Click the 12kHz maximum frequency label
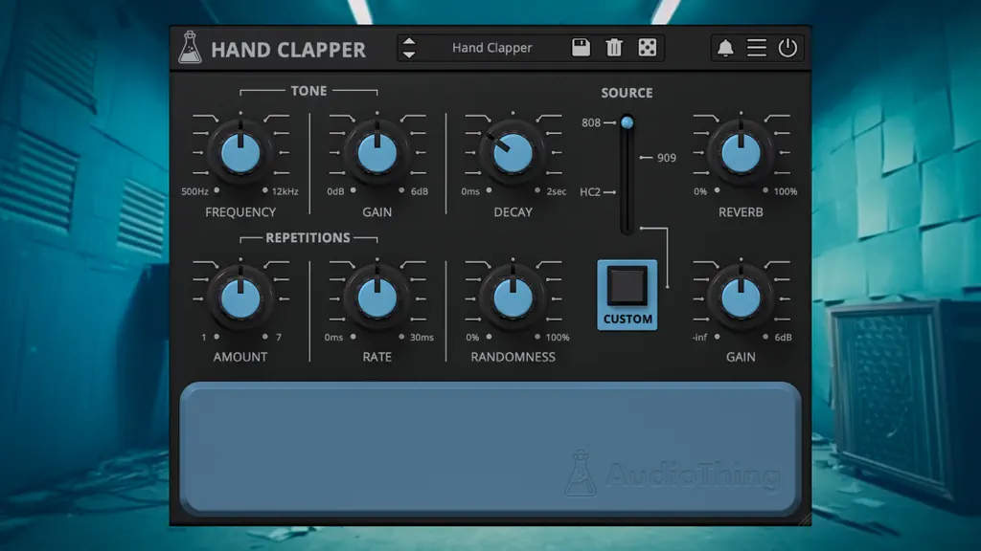981x551 pixels. tap(285, 191)
